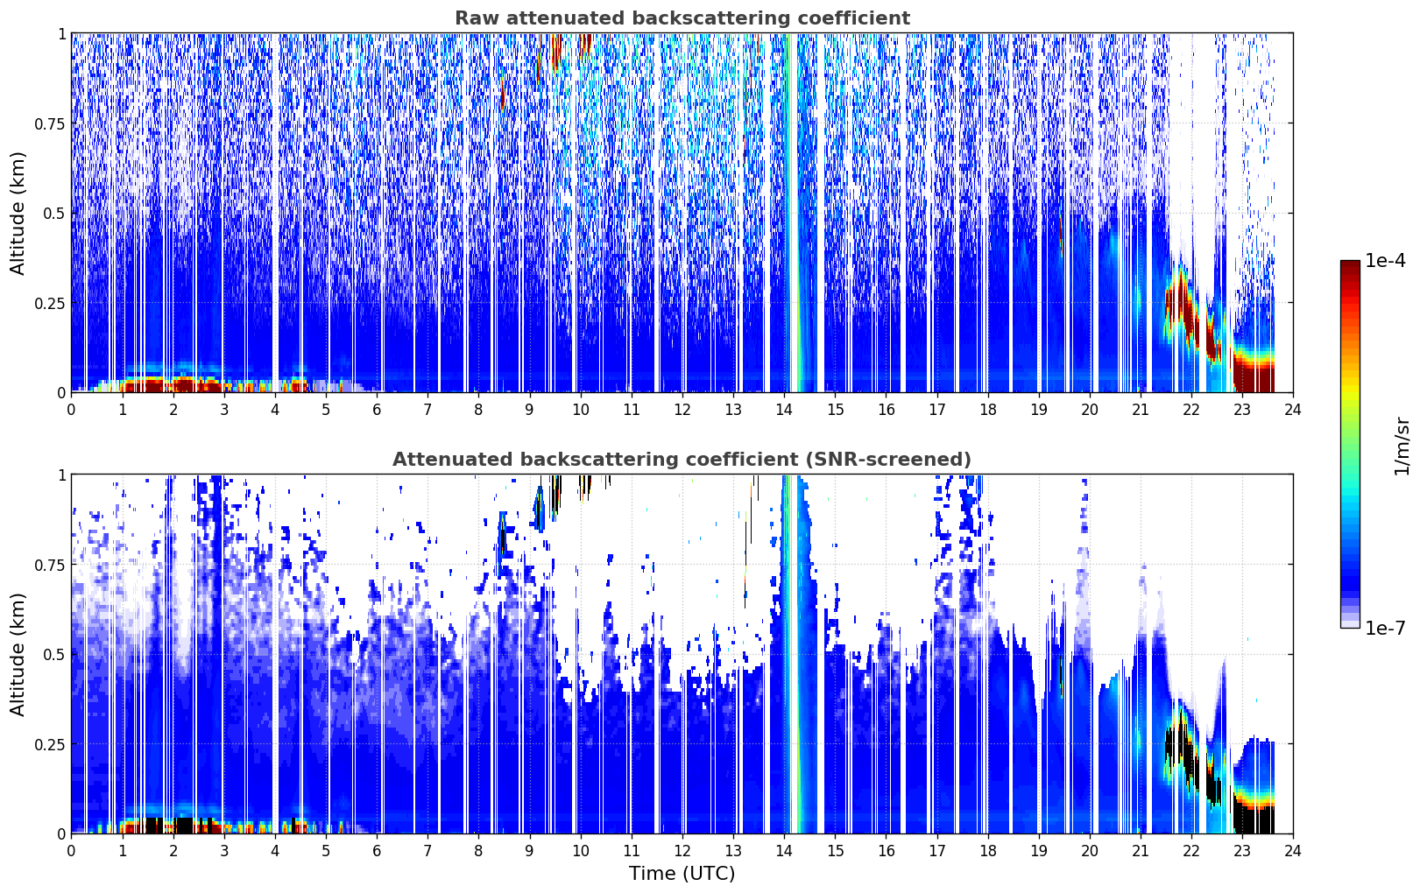Click hour 14 tick on the top plot axis
The height and width of the screenshot is (893, 1420).
click(784, 409)
